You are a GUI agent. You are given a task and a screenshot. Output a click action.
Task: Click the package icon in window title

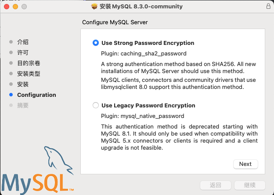pos(94,7)
